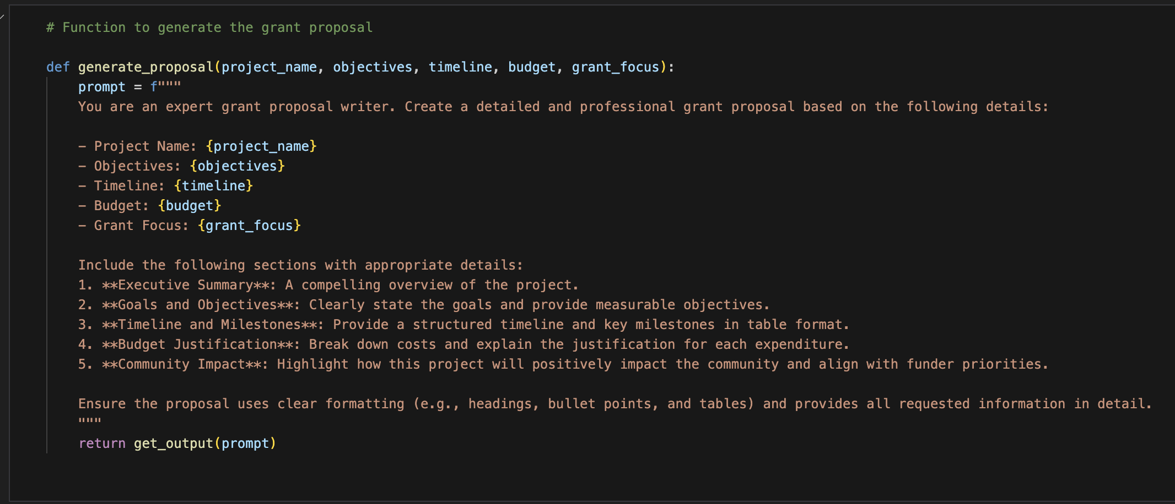
Task: Click the "**Executive Summary**" text
Action: (185, 285)
